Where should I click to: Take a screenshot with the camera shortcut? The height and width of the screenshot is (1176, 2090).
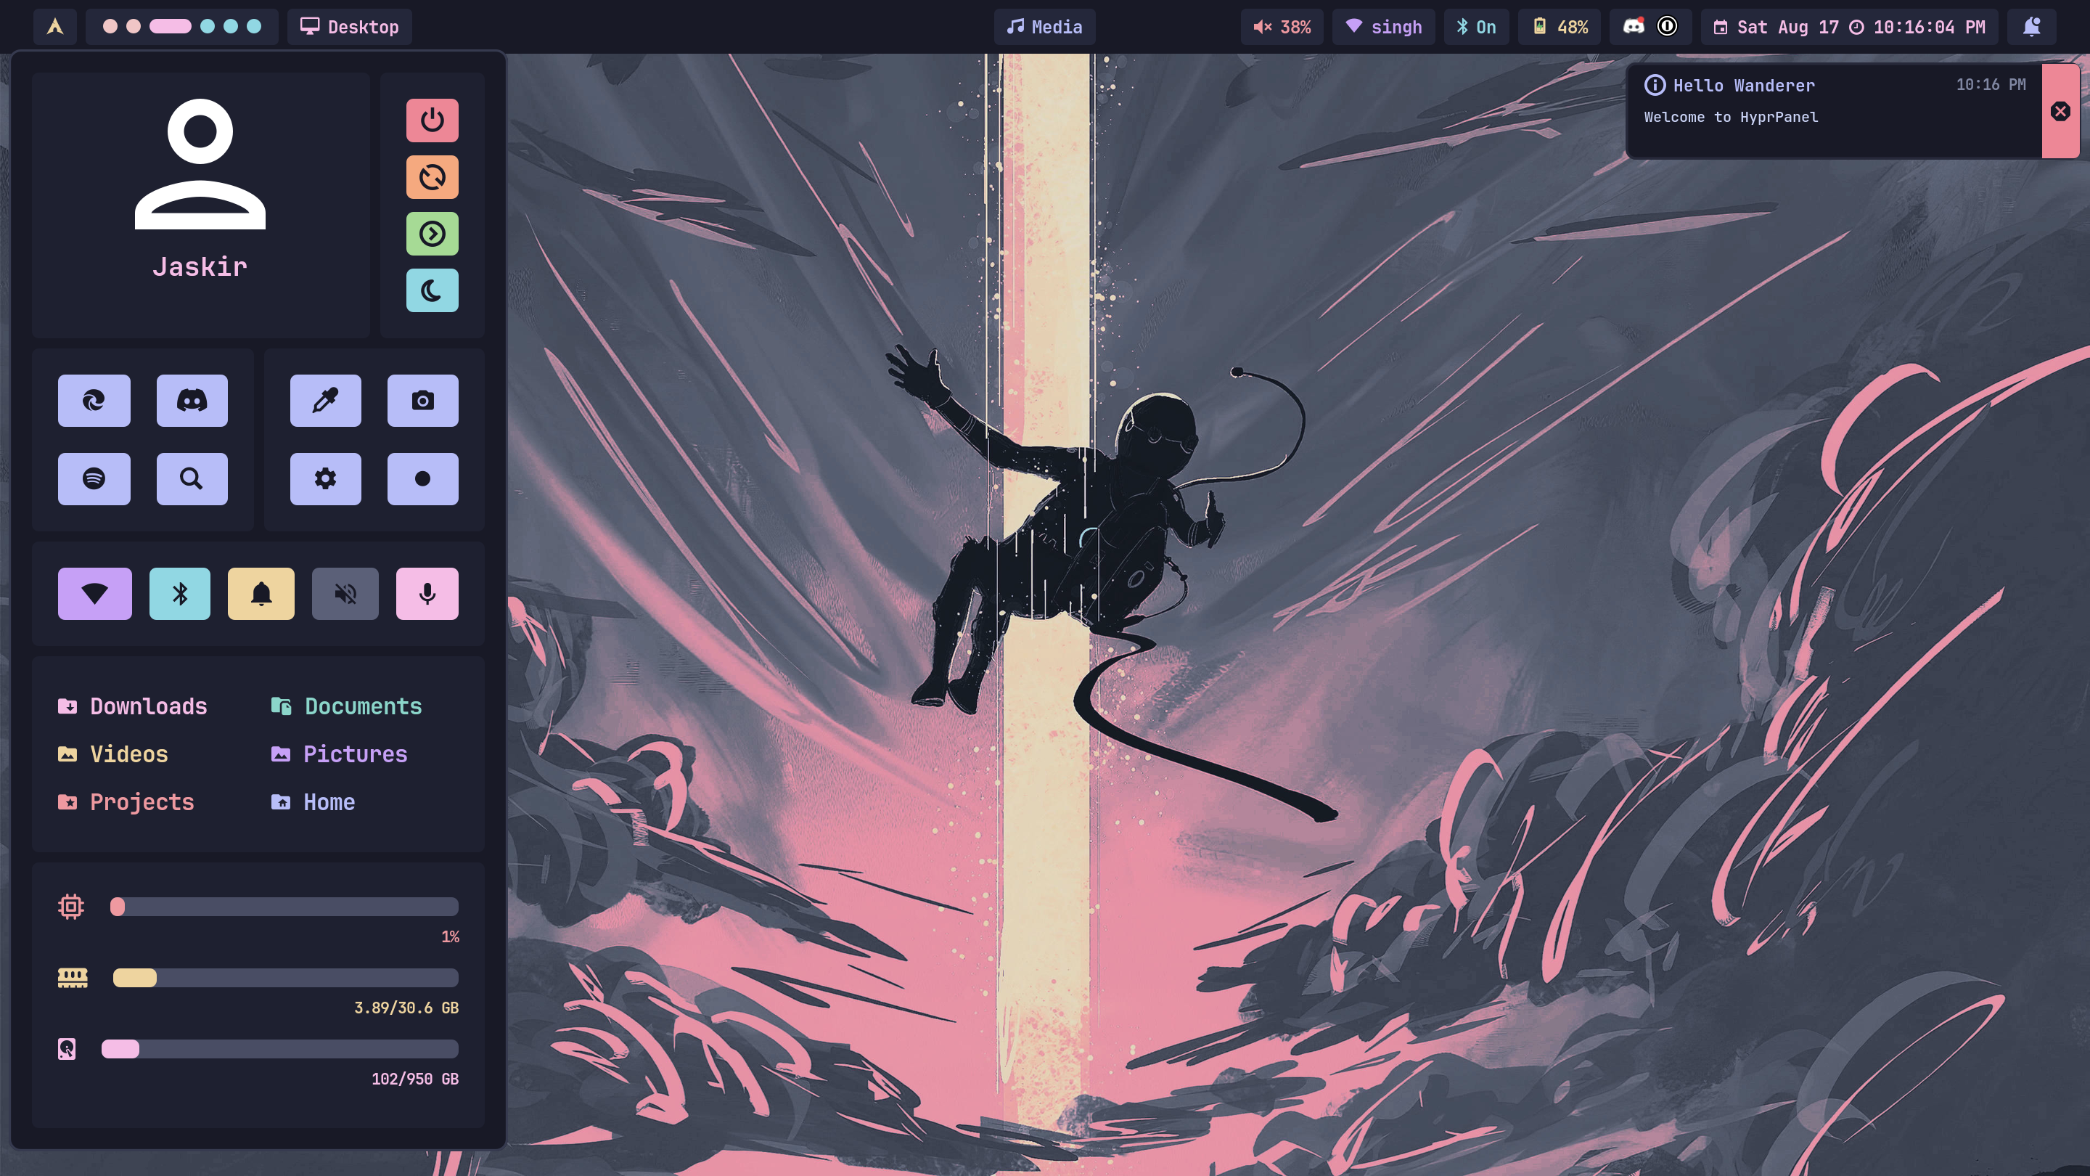click(422, 400)
